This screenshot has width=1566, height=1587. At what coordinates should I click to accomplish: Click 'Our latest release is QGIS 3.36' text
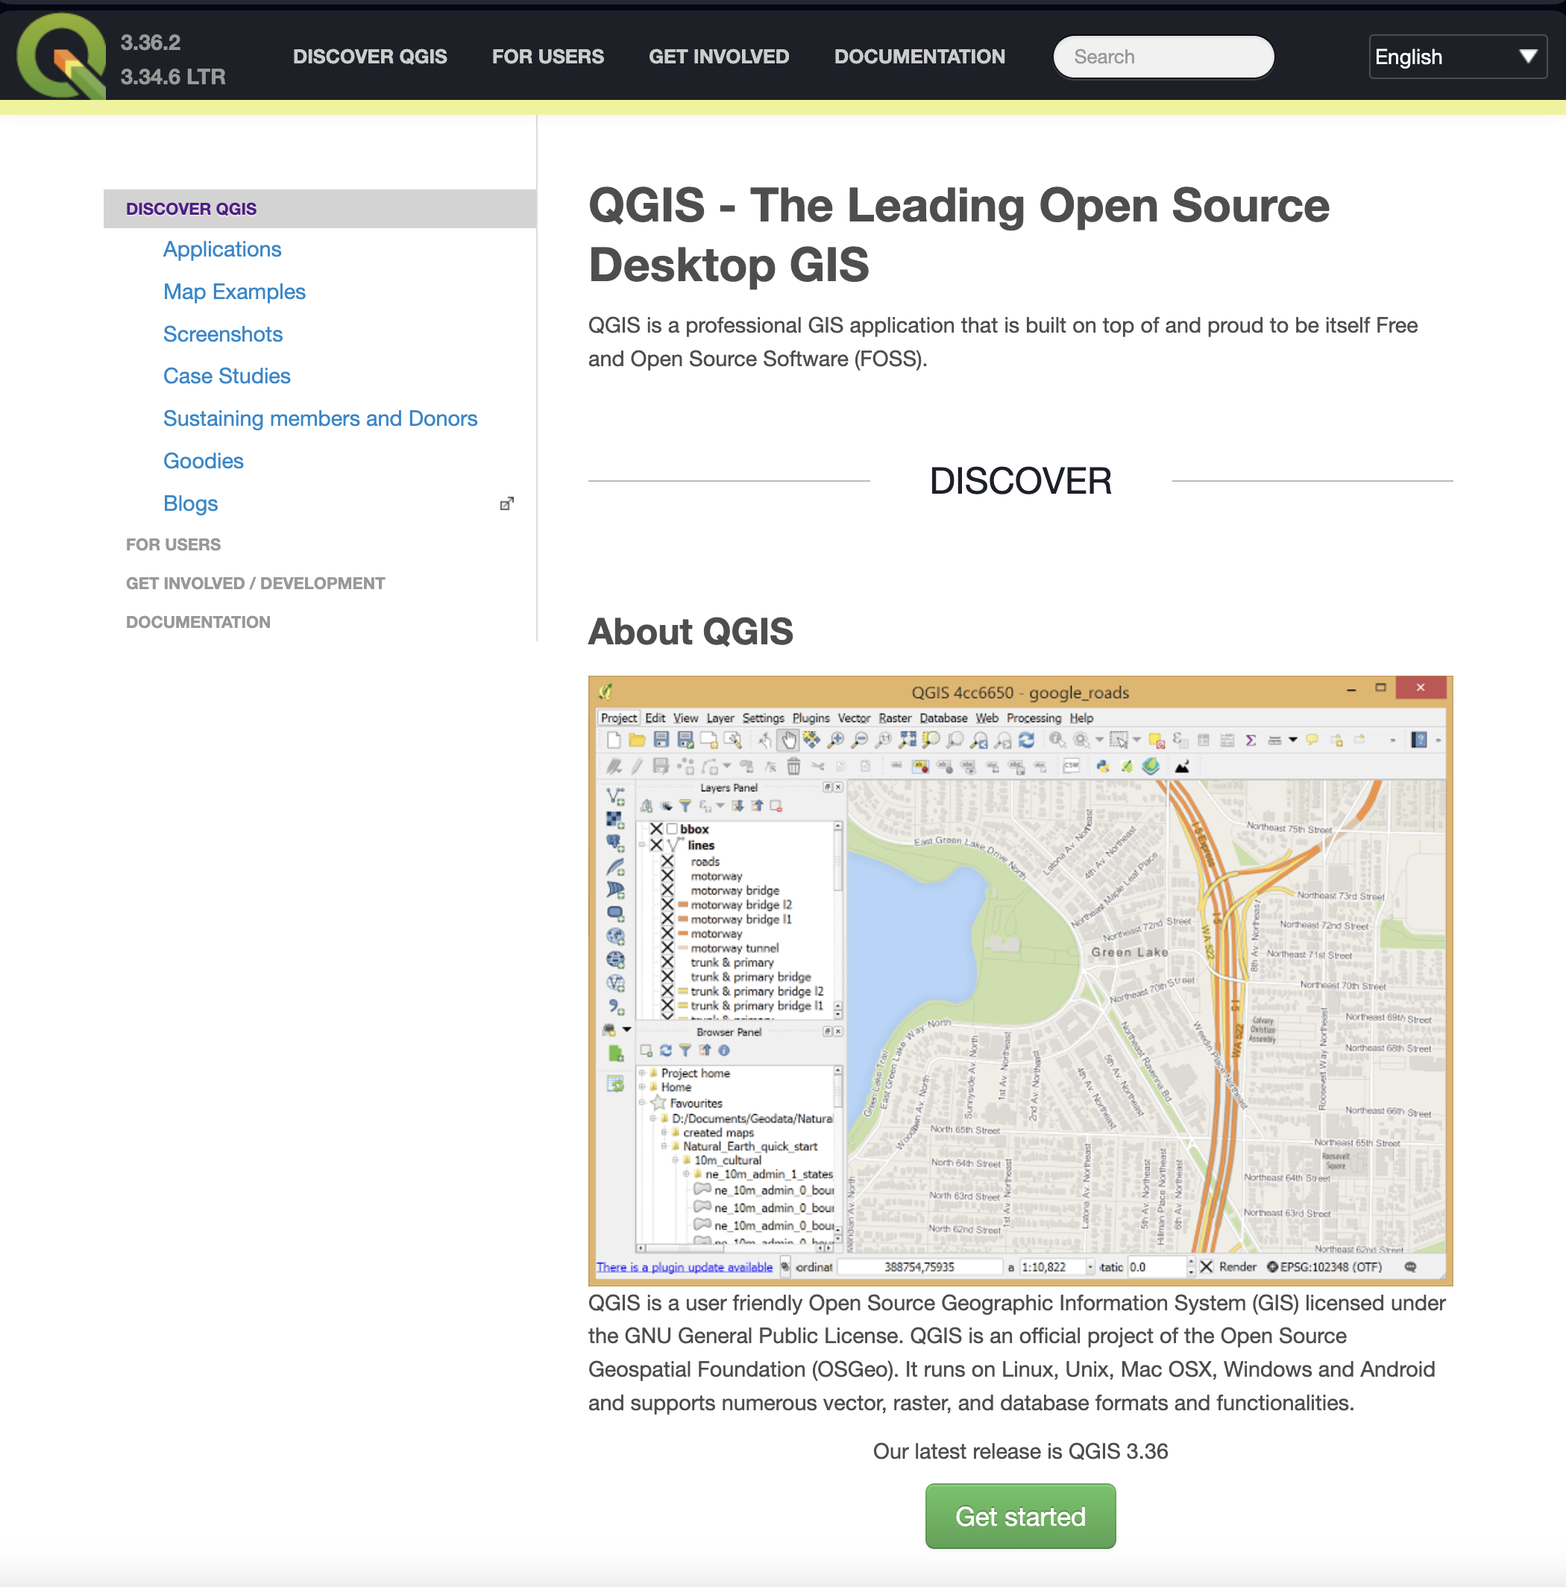1020,1451
